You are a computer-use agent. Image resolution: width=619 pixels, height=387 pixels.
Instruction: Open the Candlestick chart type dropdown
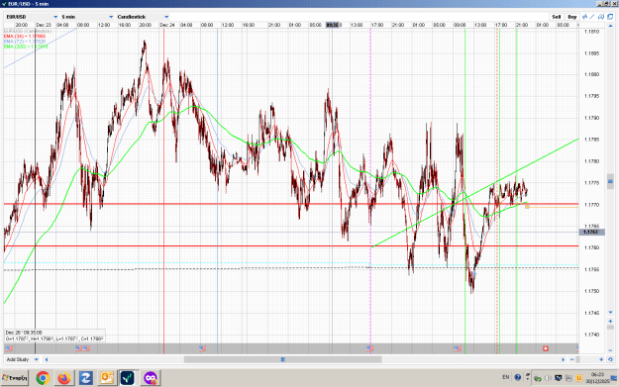143,17
